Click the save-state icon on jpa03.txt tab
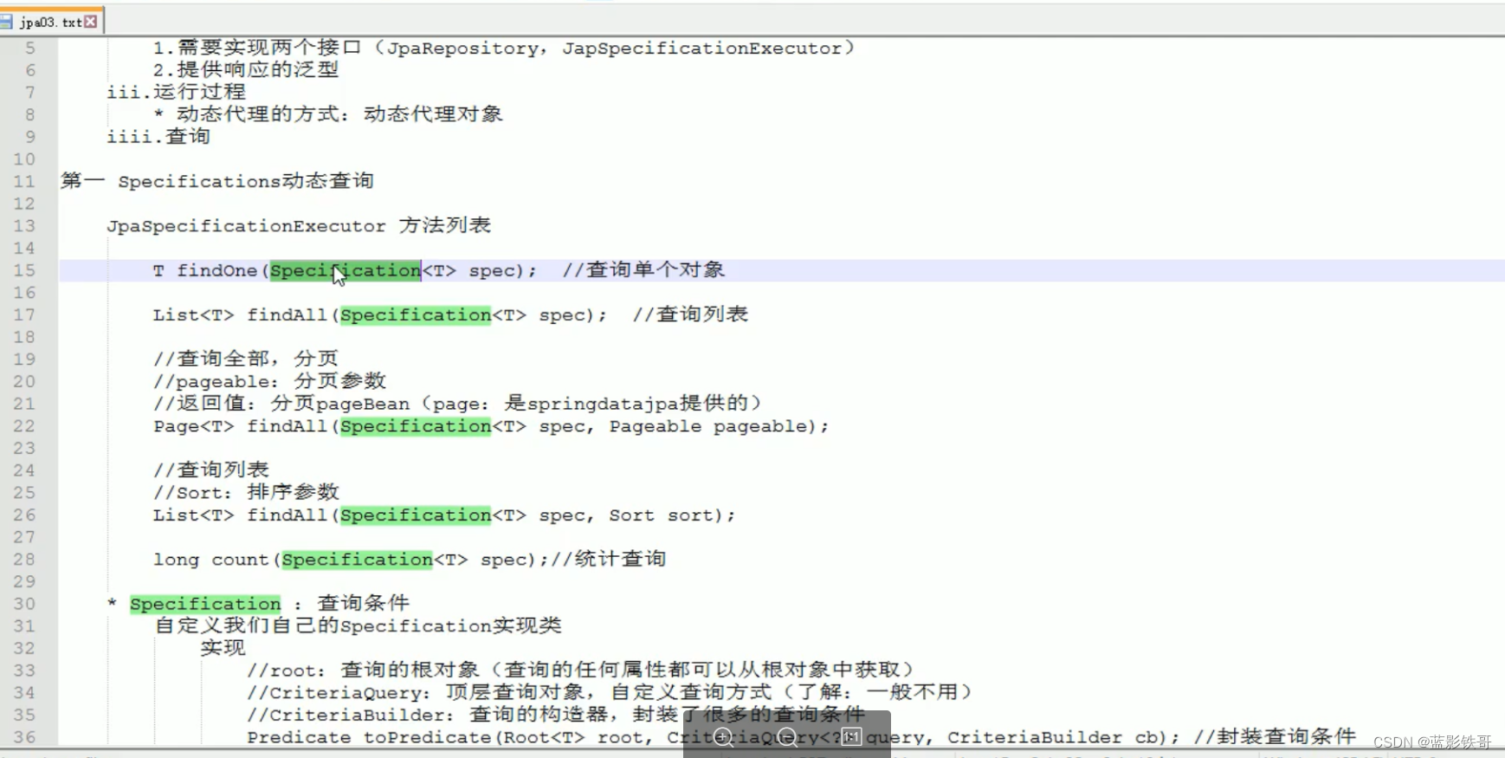 (x=6, y=21)
